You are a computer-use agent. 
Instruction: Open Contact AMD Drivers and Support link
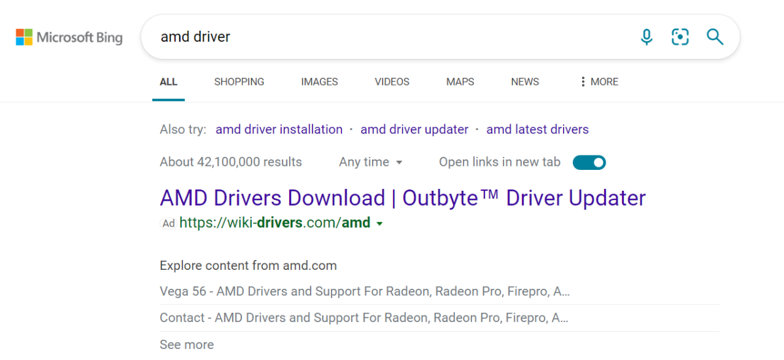(364, 318)
